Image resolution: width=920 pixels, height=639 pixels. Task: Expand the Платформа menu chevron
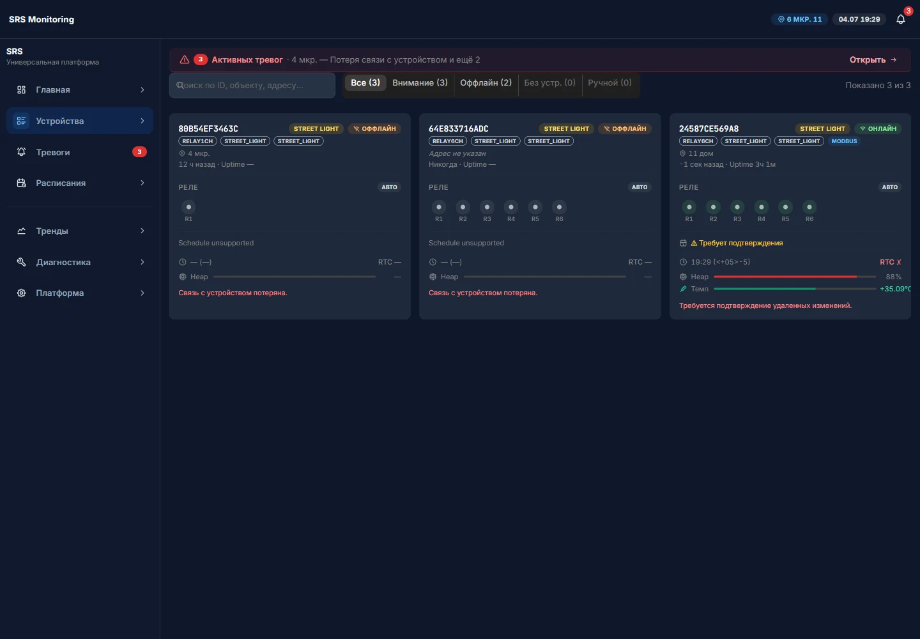coord(142,293)
